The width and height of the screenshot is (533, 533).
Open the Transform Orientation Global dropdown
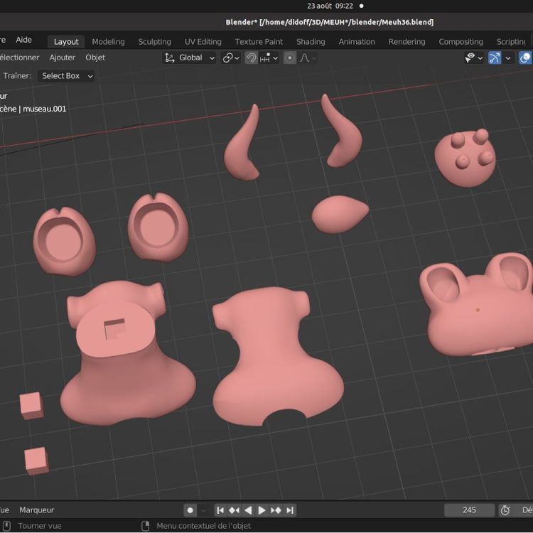coord(189,58)
